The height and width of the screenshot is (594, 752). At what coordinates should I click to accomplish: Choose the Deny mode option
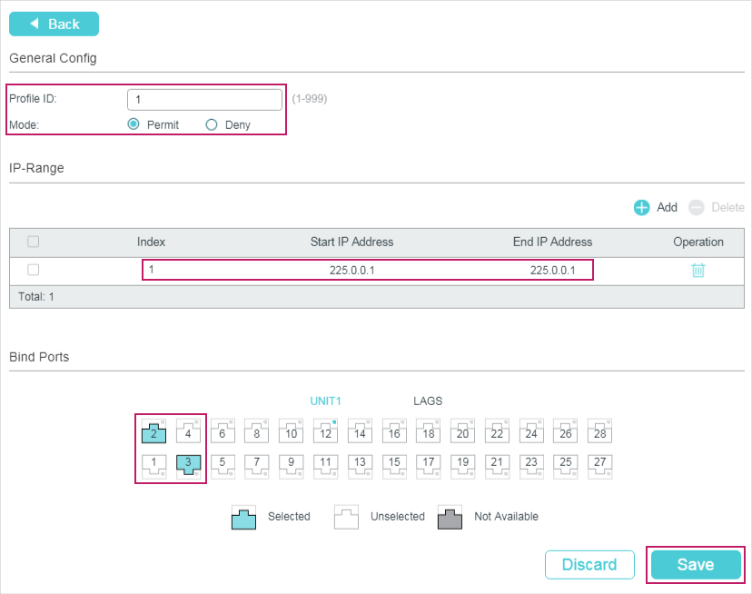(x=212, y=124)
